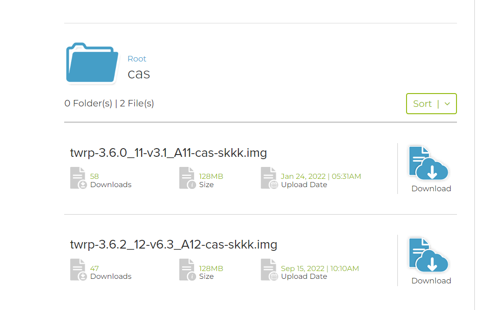Click download cloud icon for twrp-3.6.0 file

(x=429, y=163)
